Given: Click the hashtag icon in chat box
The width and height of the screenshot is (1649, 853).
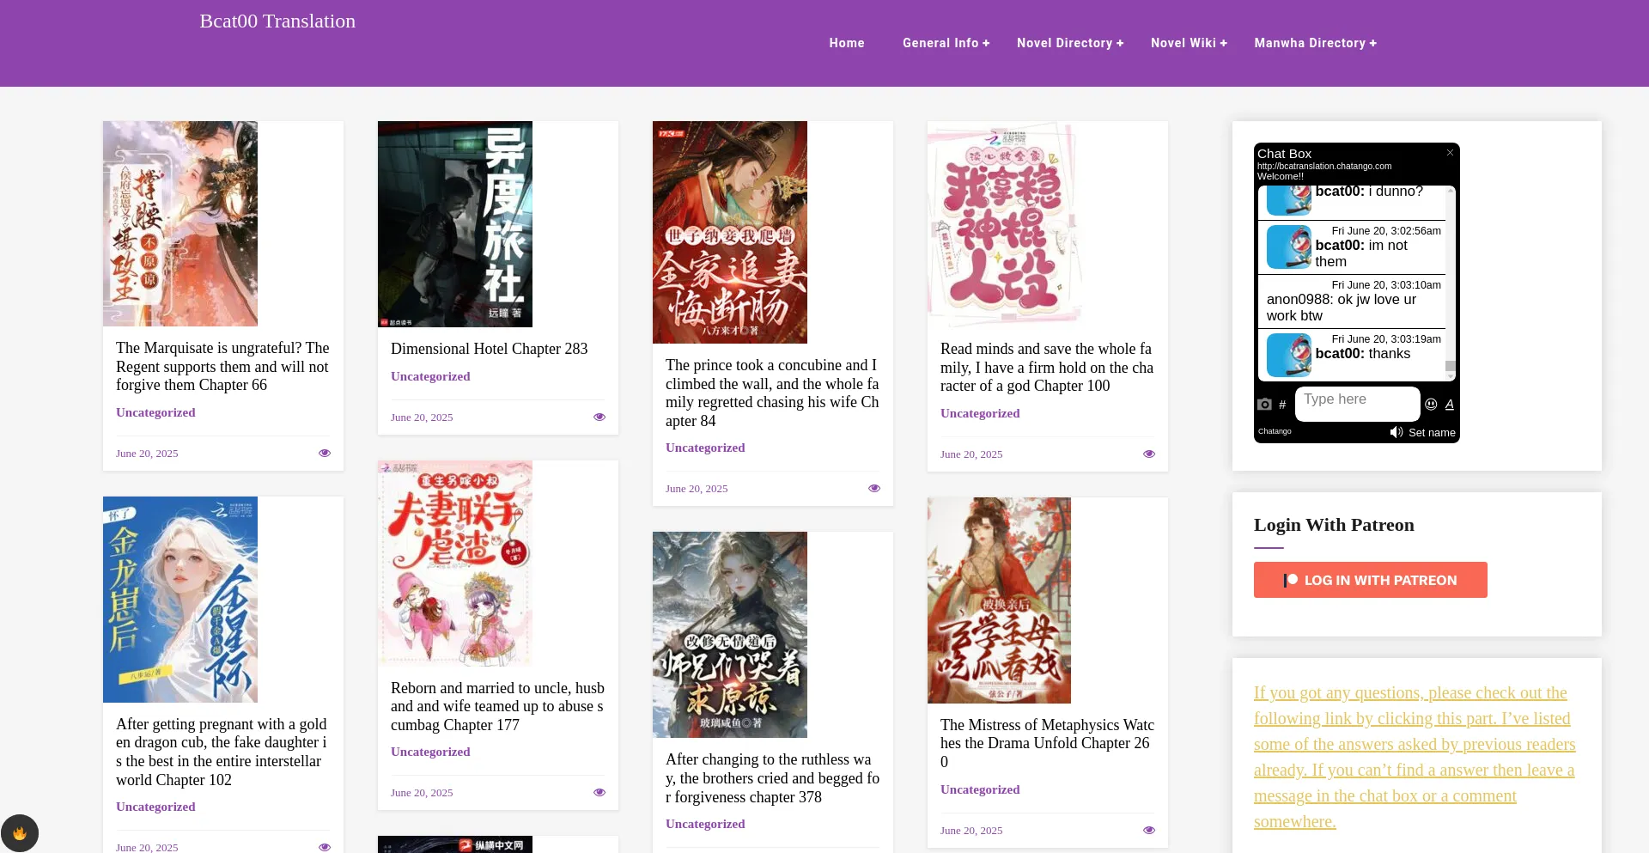Looking at the screenshot, I should (x=1282, y=405).
